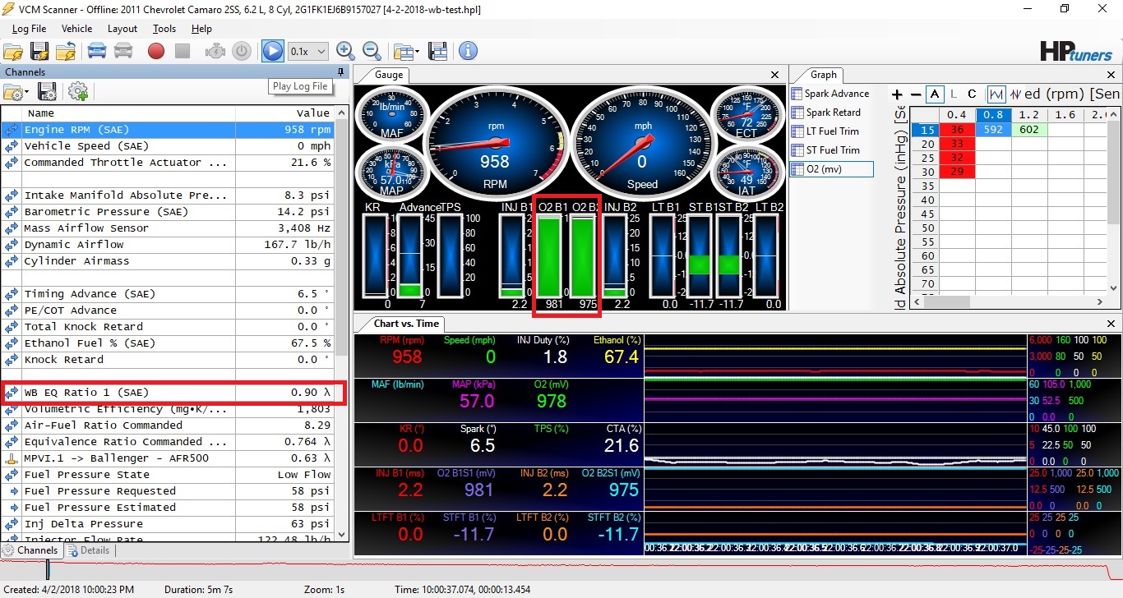Select the Mass Airflow Sensor channel row
The image size is (1123, 598).
pyautogui.click(x=168, y=228)
